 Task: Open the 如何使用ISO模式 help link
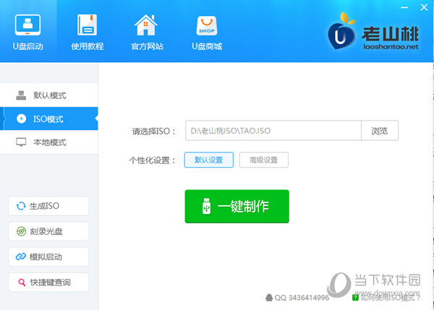[386, 298]
